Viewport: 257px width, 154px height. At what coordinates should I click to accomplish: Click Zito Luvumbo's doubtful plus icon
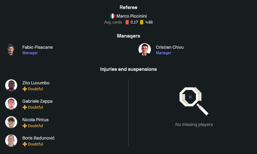pos(25,89)
